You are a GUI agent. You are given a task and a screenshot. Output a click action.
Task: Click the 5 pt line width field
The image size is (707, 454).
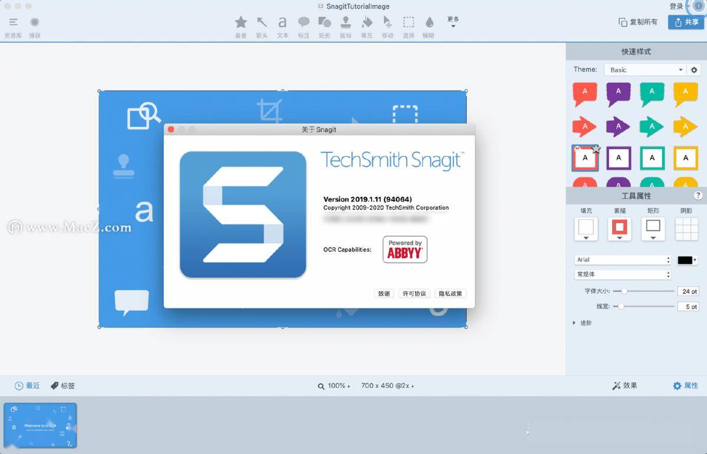pos(688,307)
